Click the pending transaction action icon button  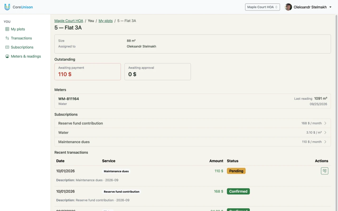tap(325, 171)
